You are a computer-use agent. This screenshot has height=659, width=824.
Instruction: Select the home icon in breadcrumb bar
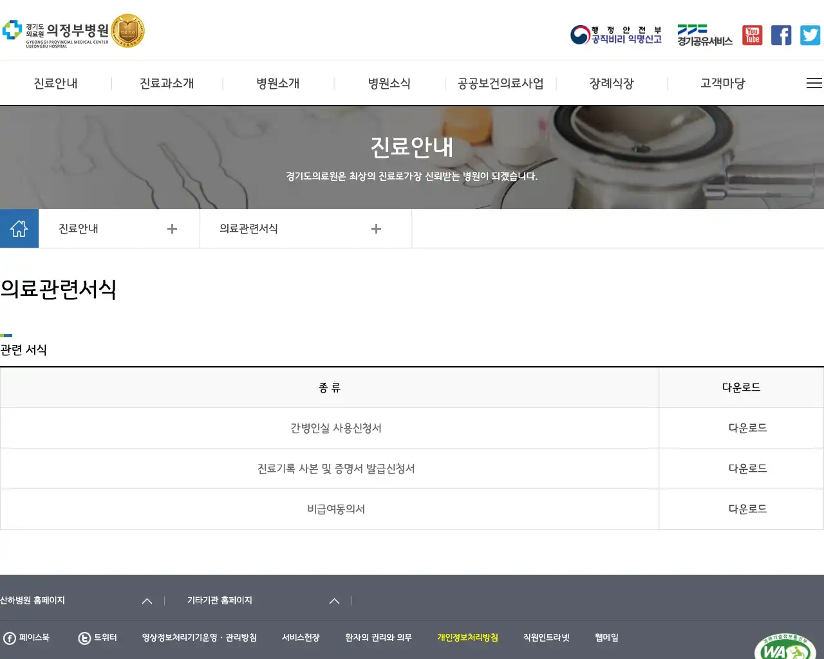coord(19,228)
